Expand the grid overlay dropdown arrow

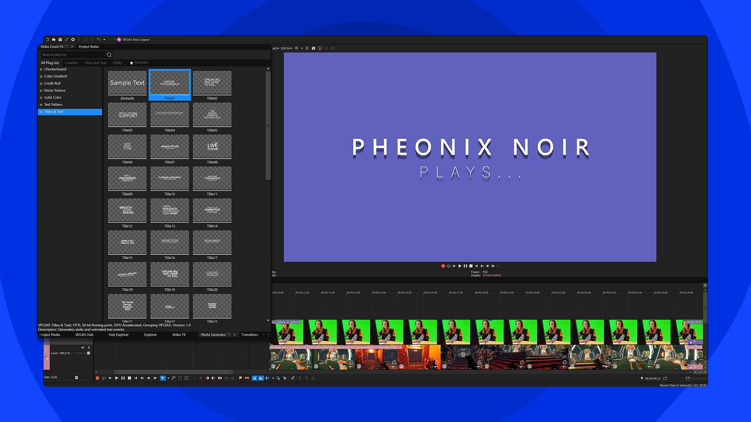pos(302,48)
